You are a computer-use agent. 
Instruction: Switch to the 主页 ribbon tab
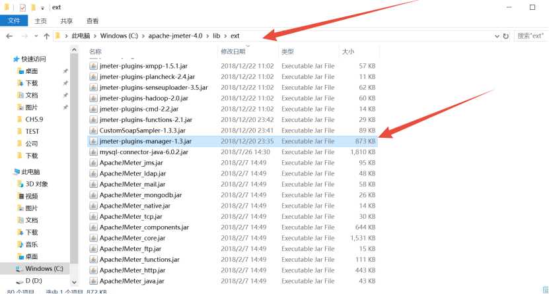pyautogui.click(x=40, y=21)
